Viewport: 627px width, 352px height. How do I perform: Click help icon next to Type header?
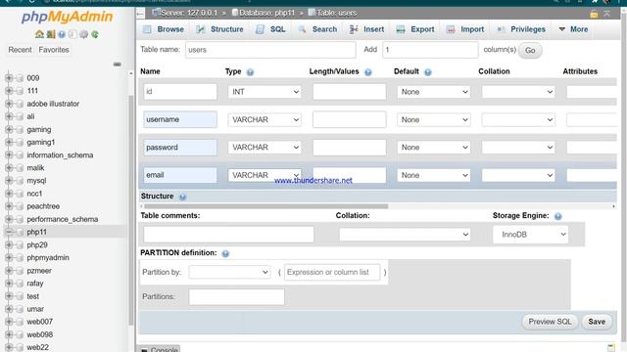tap(250, 72)
